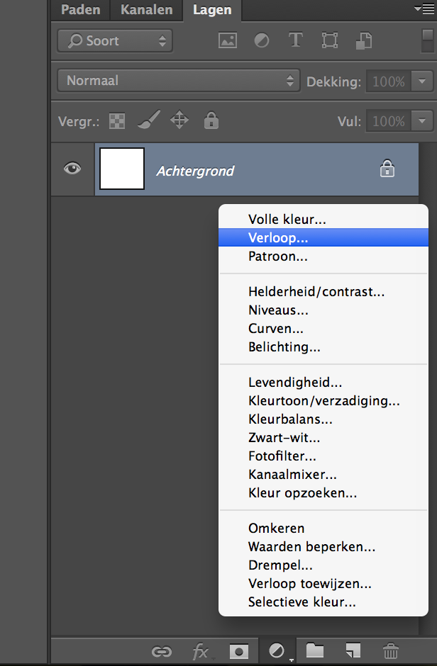Add Kleurtoon/verzadiging... adjustment layer

click(323, 400)
